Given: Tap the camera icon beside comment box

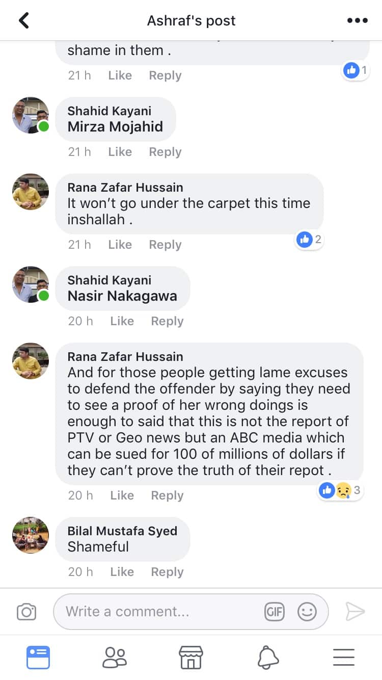Looking at the screenshot, I should click(26, 611).
